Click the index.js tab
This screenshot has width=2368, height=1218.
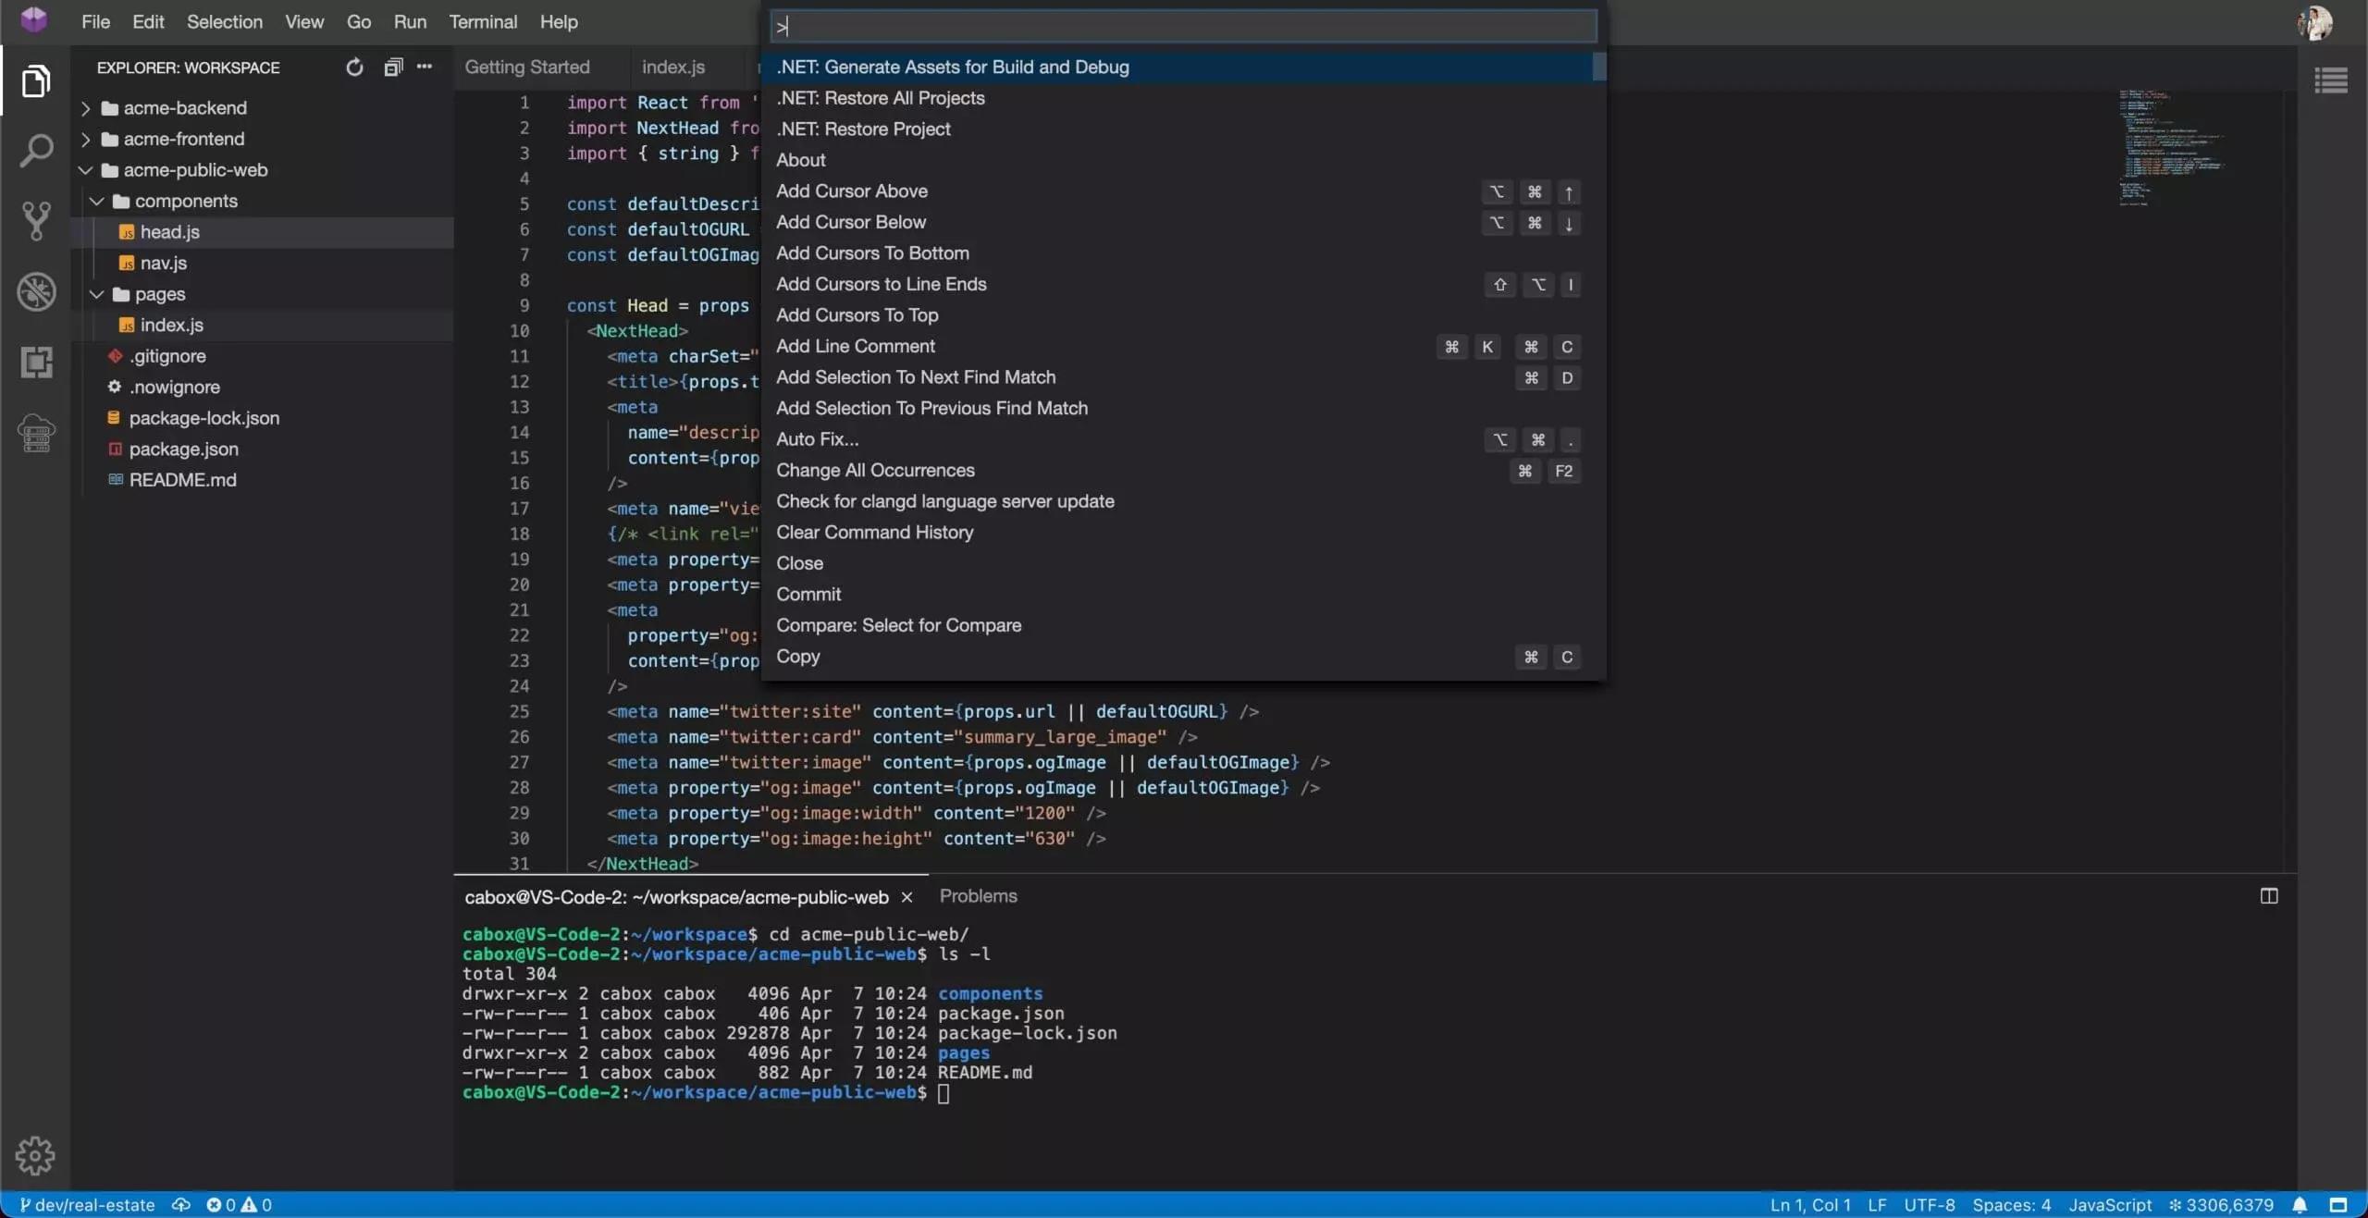pyautogui.click(x=672, y=67)
